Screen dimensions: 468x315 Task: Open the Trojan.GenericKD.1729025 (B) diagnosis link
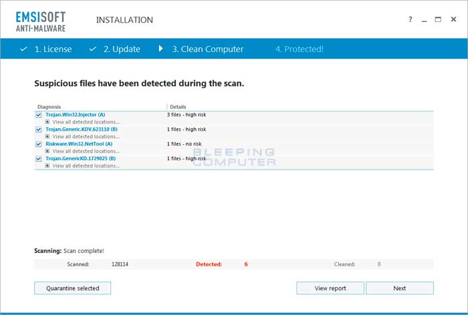click(x=81, y=158)
